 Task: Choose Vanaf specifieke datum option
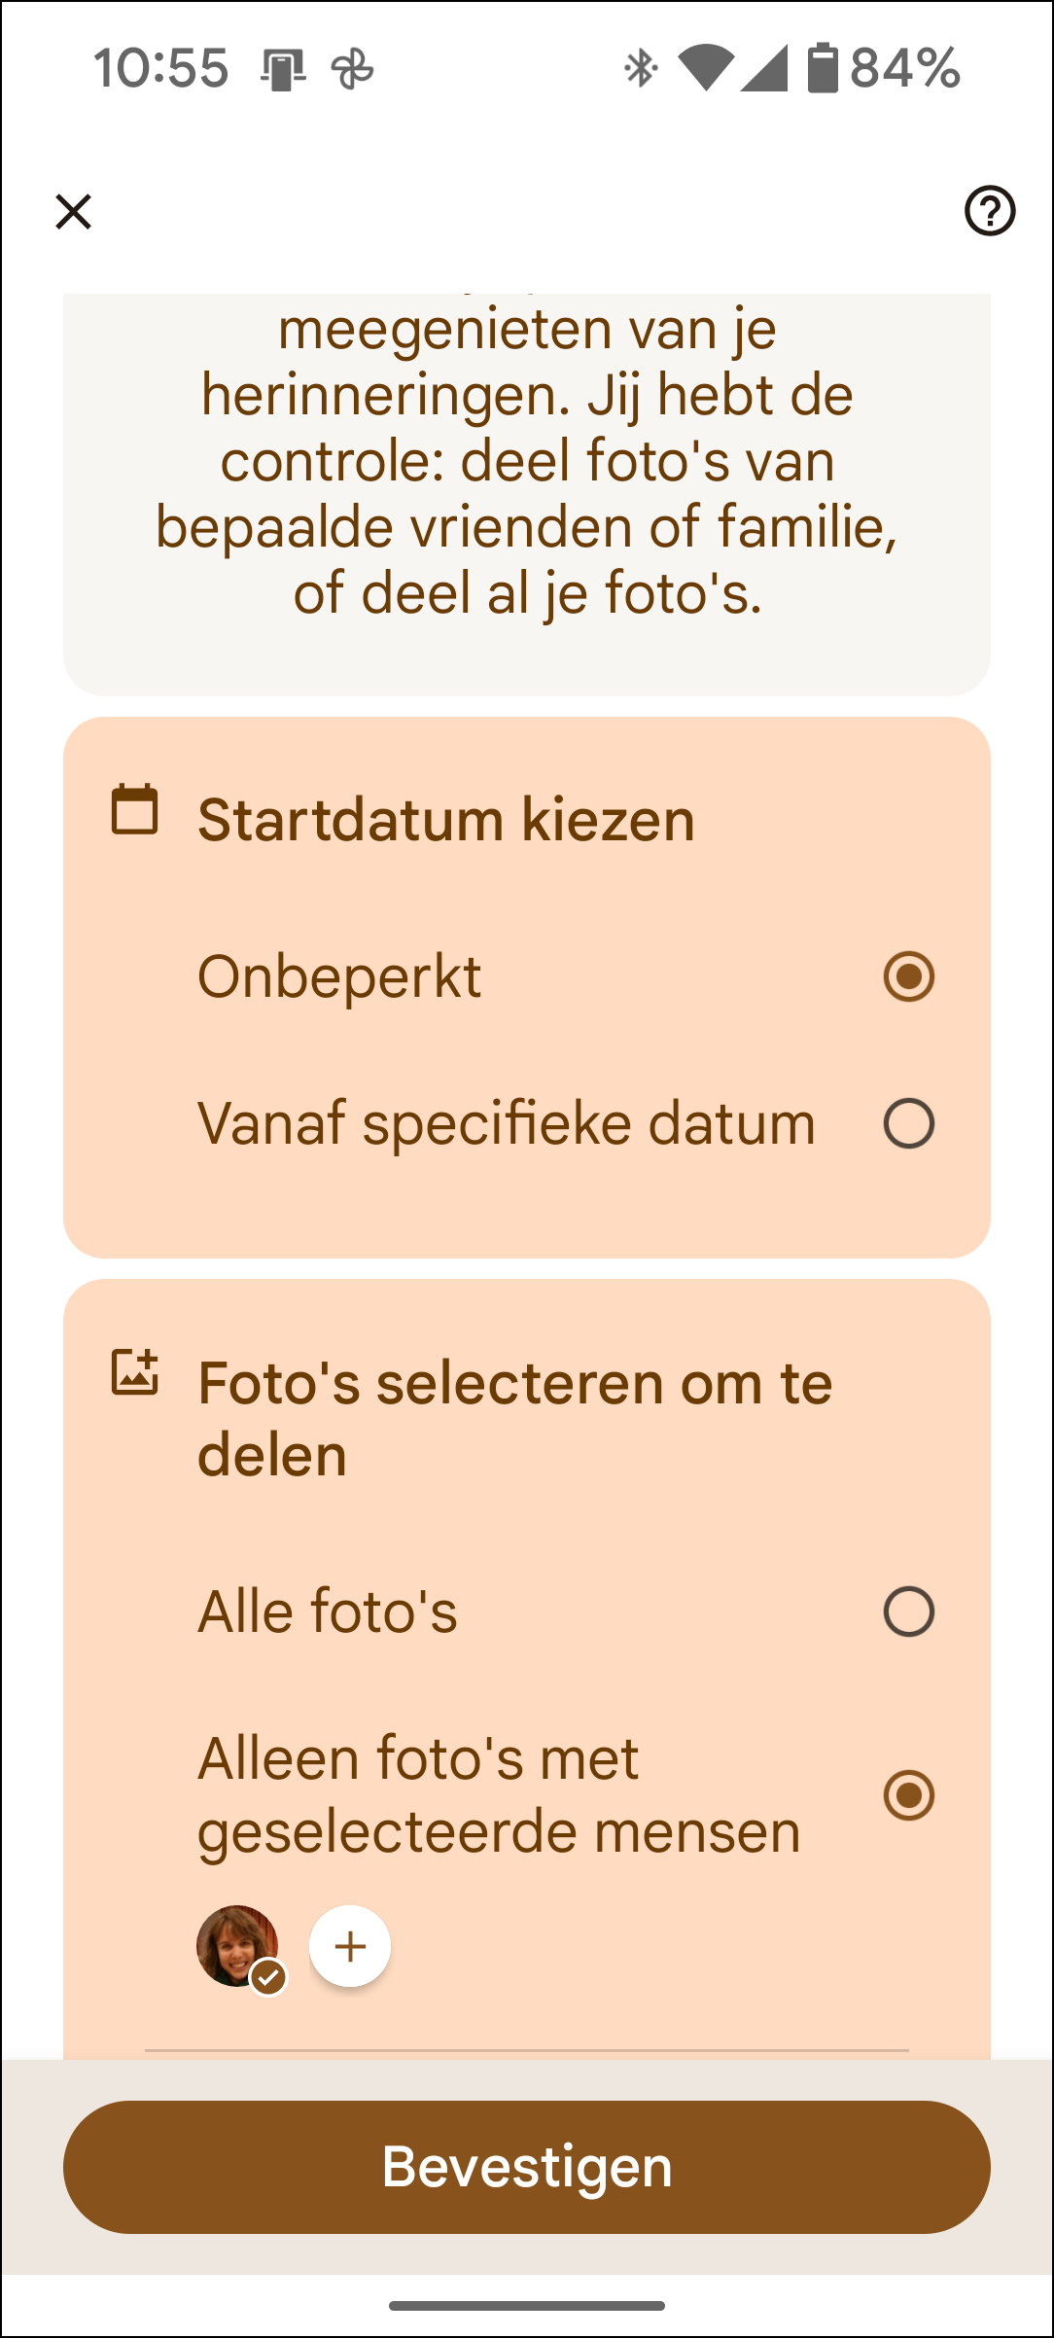(x=908, y=1123)
